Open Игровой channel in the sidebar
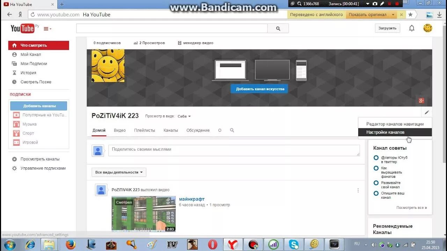447x251 pixels. pyautogui.click(x=30, y=142)
